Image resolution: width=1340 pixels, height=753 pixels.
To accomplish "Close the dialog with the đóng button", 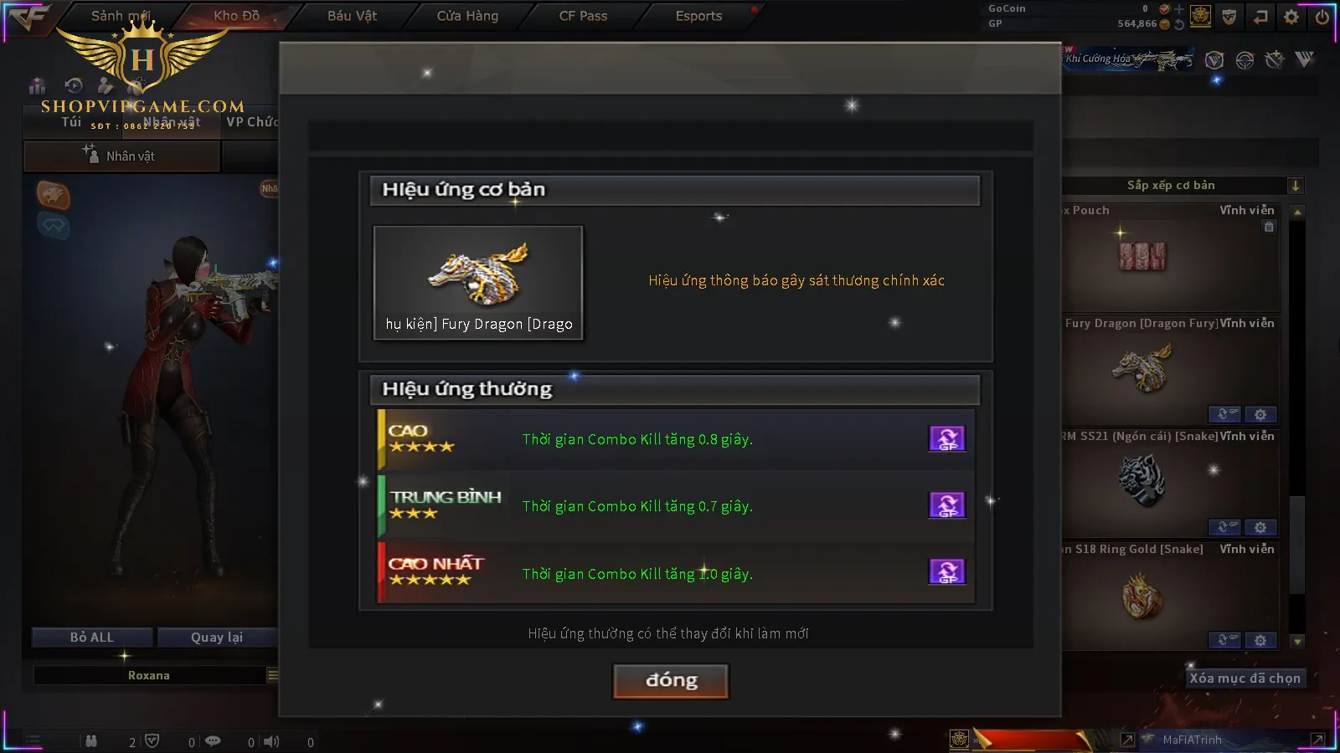I will point(671,680).
